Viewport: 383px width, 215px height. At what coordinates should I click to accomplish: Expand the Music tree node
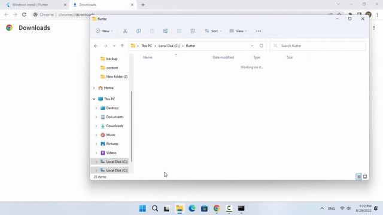(96, 135)
